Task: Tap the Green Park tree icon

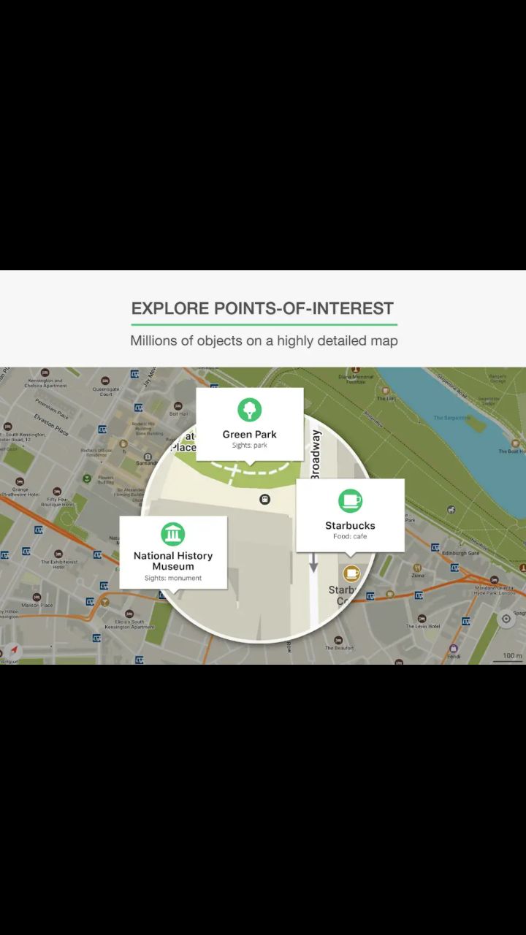Action: [249, 409]
